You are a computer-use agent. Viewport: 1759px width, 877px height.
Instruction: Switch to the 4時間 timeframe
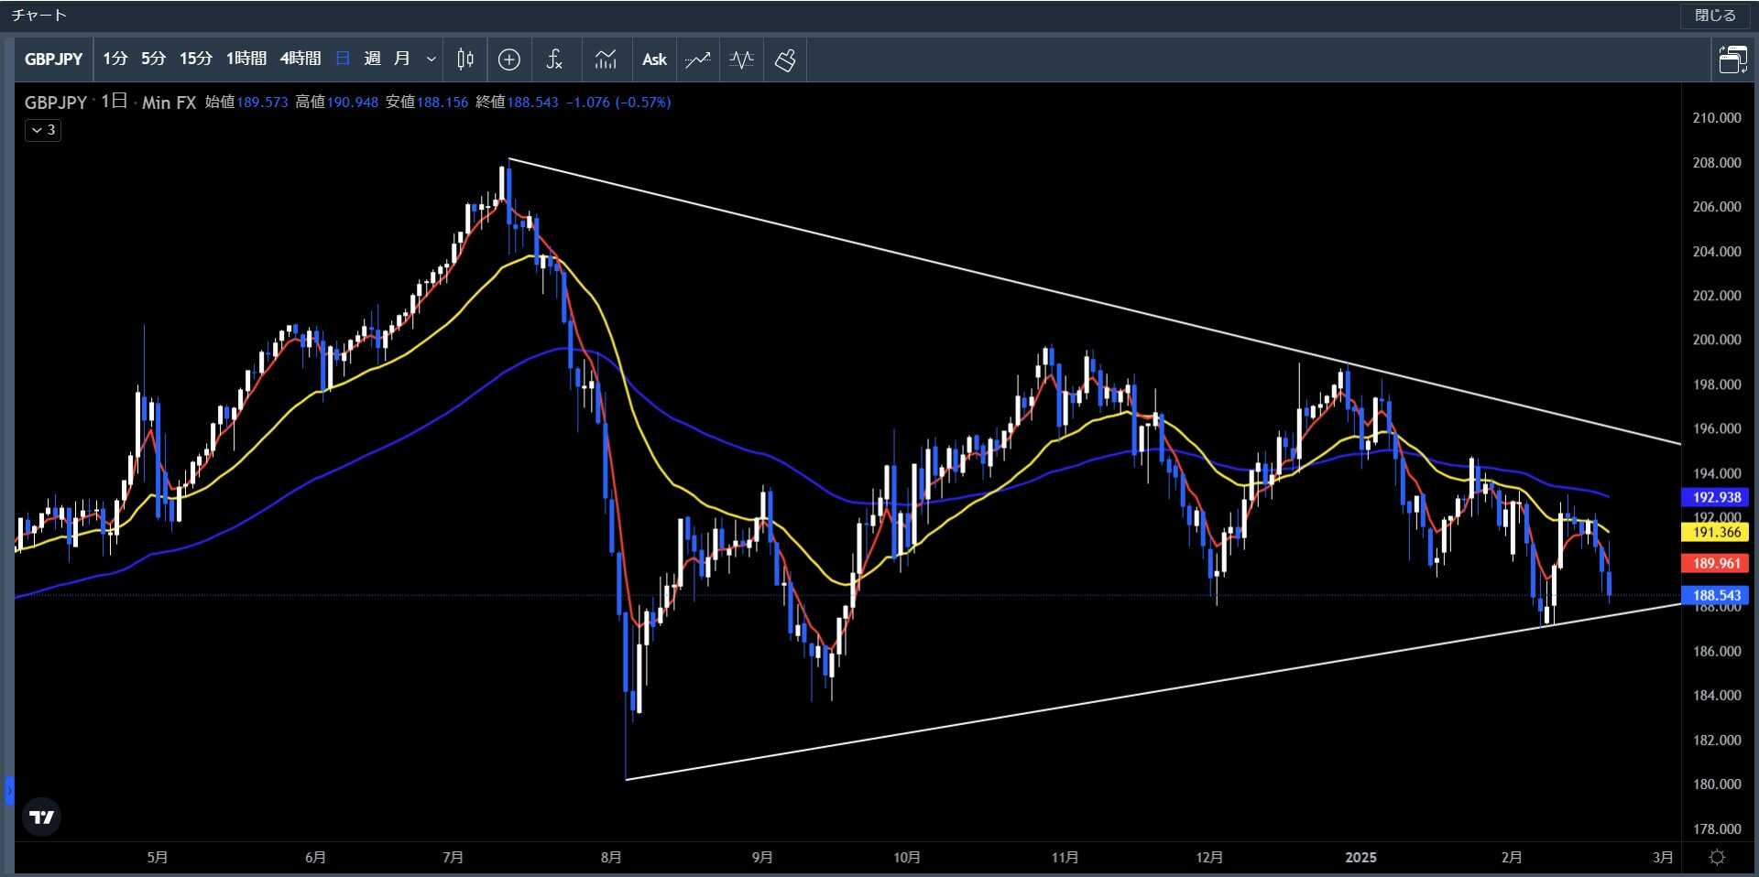coord(300,60)
